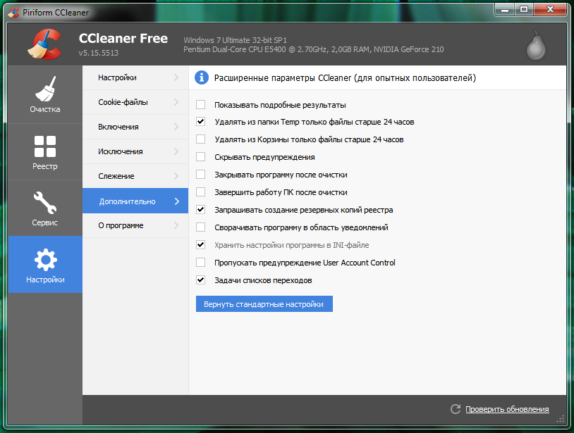This screenshot has height=433, width=574.
Task: Enable Удалять из Корзины files older 24 hours
Action: 200,139
